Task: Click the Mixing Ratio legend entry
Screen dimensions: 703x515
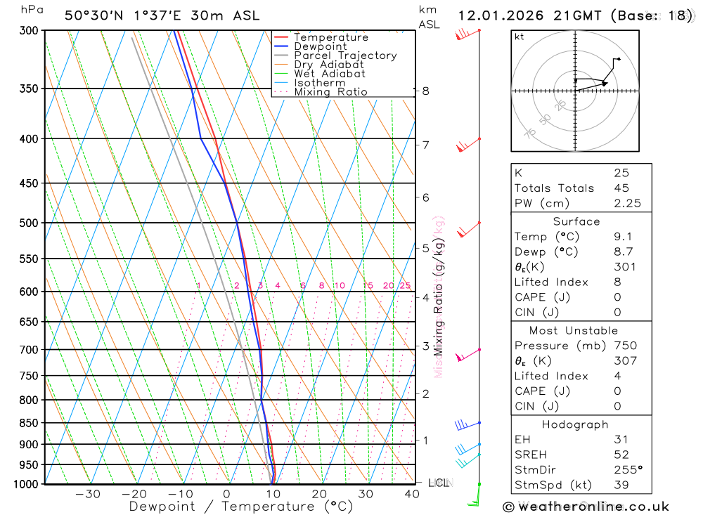Action: pos(330,92)
